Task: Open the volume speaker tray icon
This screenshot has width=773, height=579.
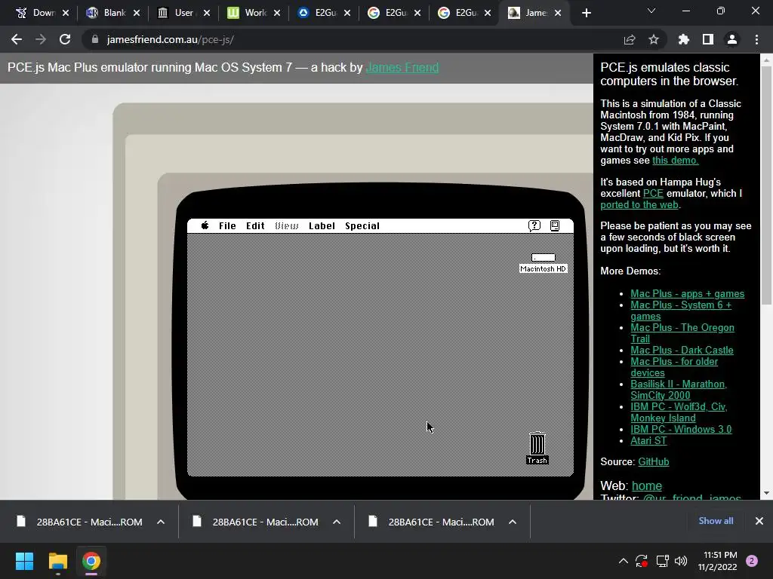Action: pos(681,561)
